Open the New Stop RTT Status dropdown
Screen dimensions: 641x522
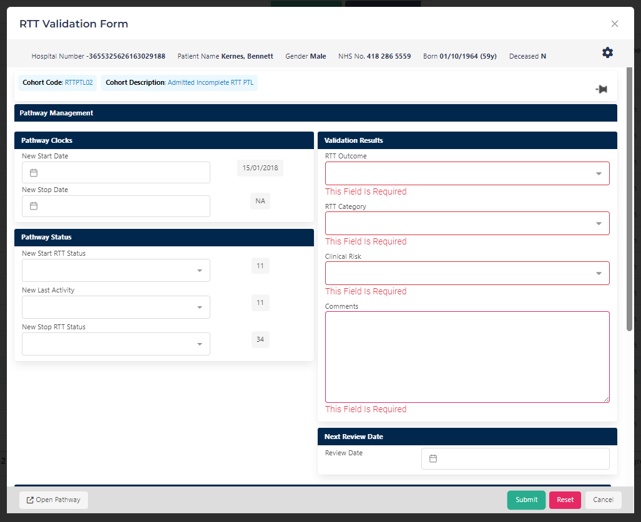199,344
